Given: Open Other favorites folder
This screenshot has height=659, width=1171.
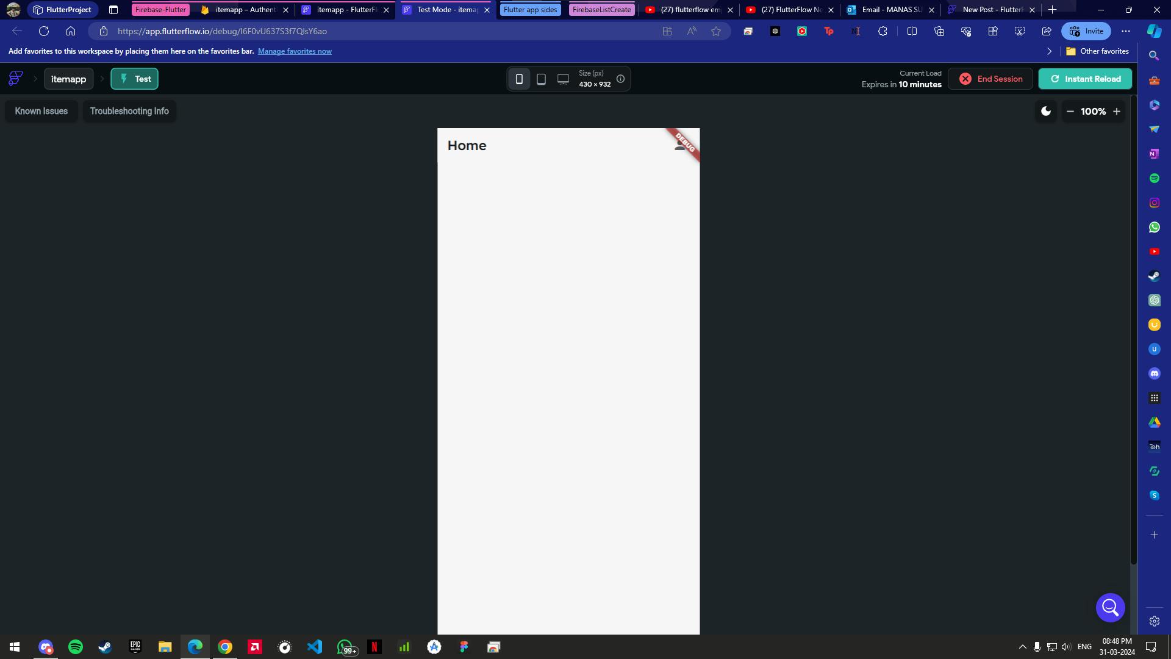Looking at the screenshot, I should click(x=1097, y=51).
